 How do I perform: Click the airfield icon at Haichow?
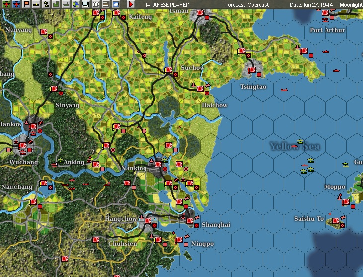(208, 86)
